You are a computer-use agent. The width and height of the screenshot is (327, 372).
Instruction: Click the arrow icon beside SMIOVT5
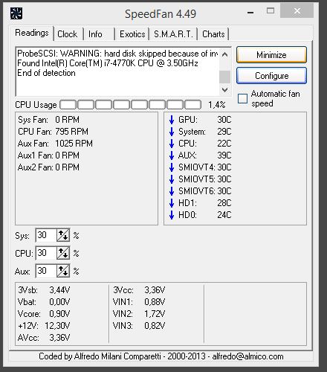[172, 179]
